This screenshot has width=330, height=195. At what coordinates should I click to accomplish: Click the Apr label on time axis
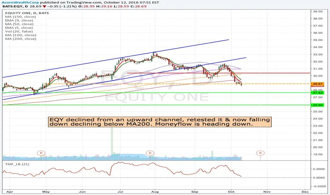pos(10,191)
